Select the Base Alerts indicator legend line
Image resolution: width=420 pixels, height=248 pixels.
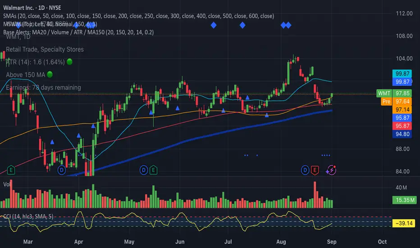[x=78, y=32]
